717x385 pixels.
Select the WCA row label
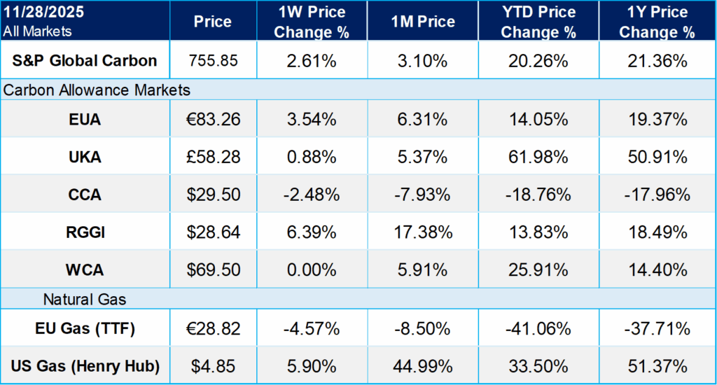[85, 268]
